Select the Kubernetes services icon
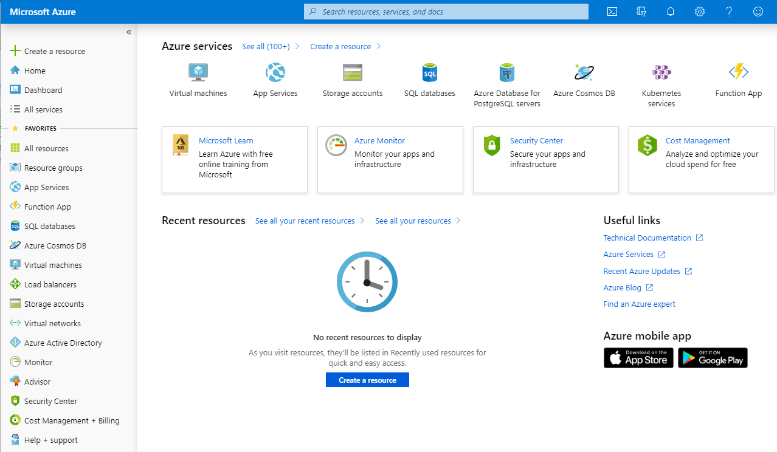The height and width of the screenshot is (452, 777). [x=661, y=73]
